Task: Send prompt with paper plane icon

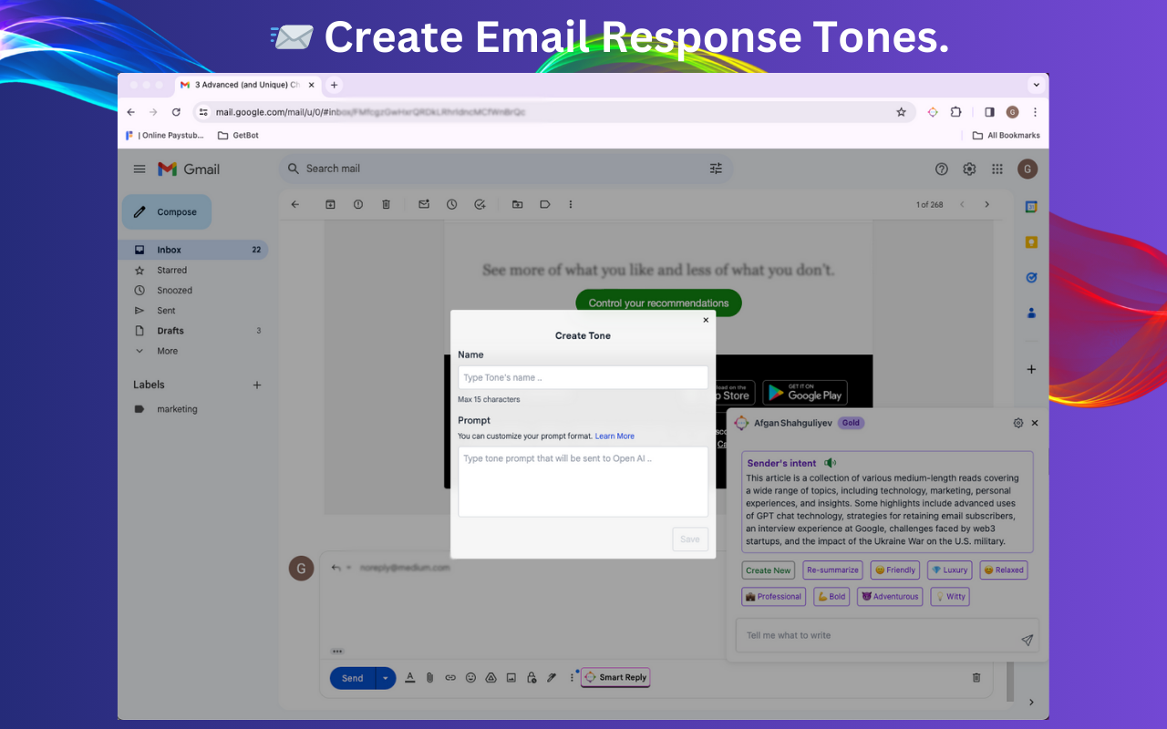Action: [x=1027, y=640]
